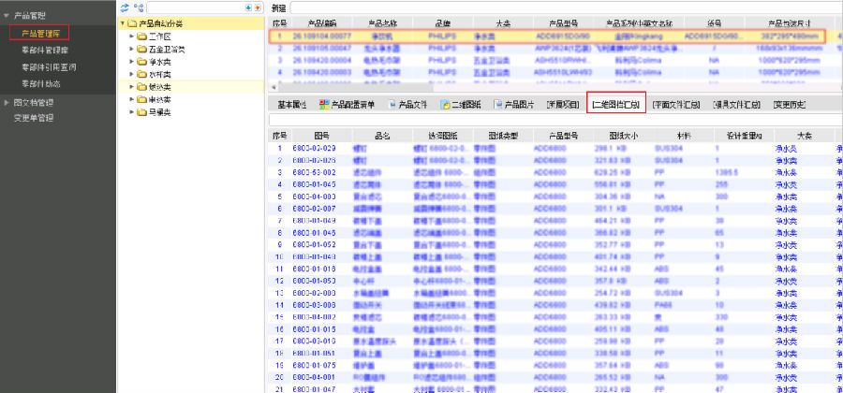
Task: Click the refresh icon above the category tree
Action: point(124,7)
